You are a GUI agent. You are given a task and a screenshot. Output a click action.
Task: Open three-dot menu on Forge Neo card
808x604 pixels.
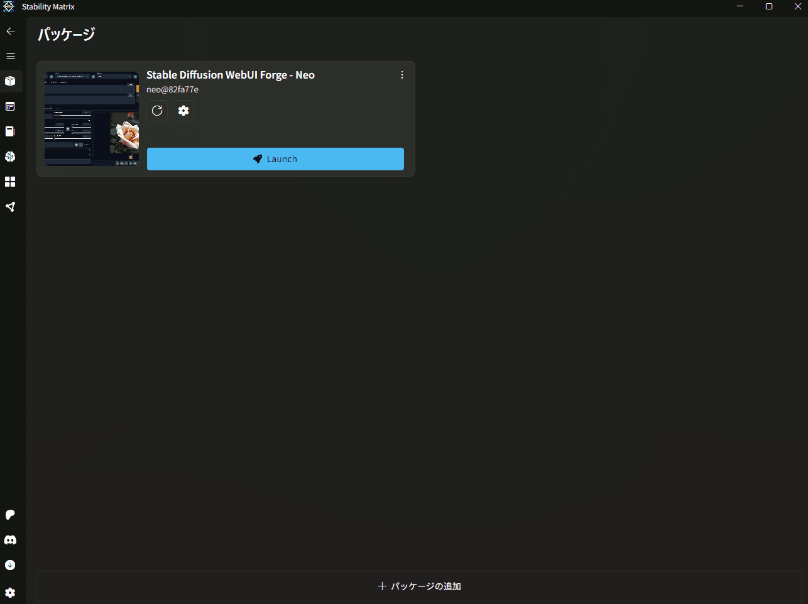[402, 75]
